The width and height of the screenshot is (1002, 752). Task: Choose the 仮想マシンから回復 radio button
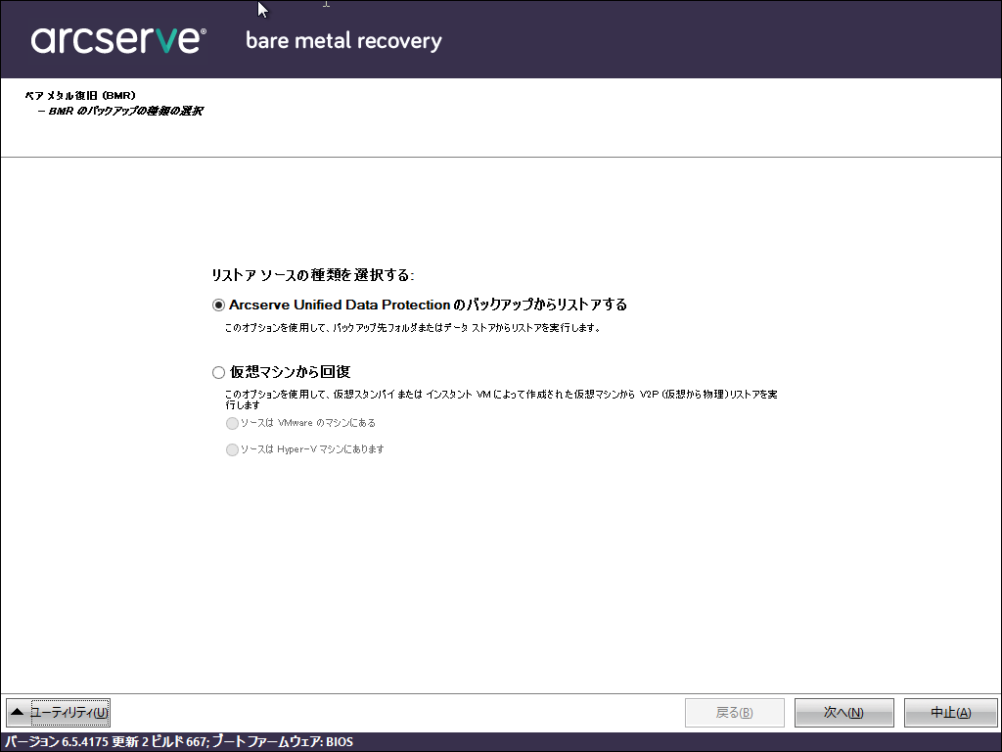(x=218, y=372)
